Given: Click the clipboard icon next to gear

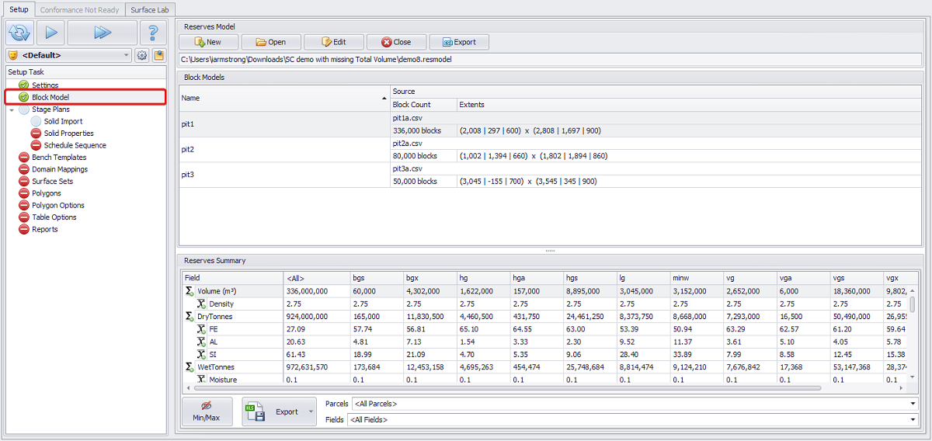Looking at the screenshot, I should tap(159, 56).
